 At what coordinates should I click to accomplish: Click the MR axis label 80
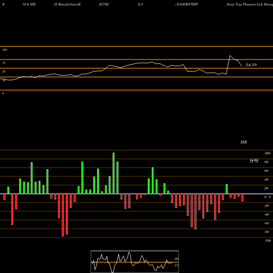coord(266,162)
